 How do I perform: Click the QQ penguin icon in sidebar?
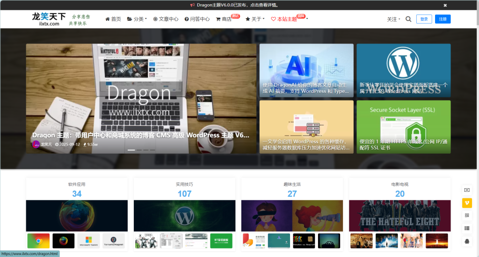466,241
